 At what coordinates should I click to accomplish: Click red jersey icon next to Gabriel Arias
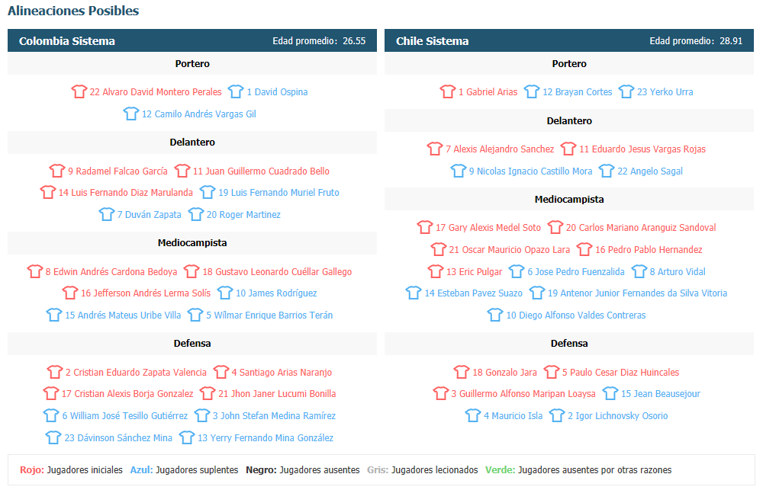pos(448,91)
